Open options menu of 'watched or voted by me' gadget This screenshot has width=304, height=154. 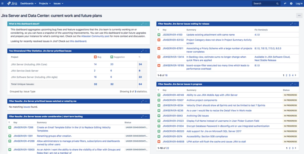(x=146, y=101)
